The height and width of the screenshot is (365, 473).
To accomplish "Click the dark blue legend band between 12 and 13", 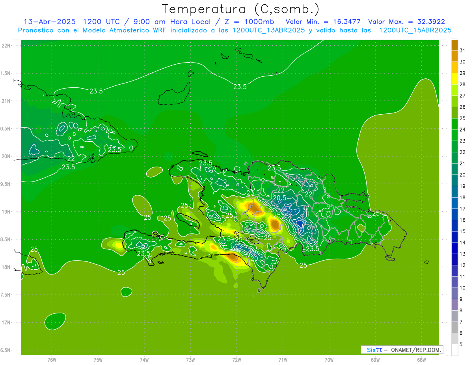I will click(x=454, y=259).
